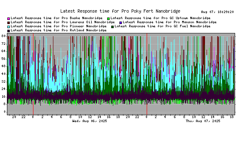Click legend label 'Pro Manson Nanobridge'

pyautogui.click(x=195, y=22)
